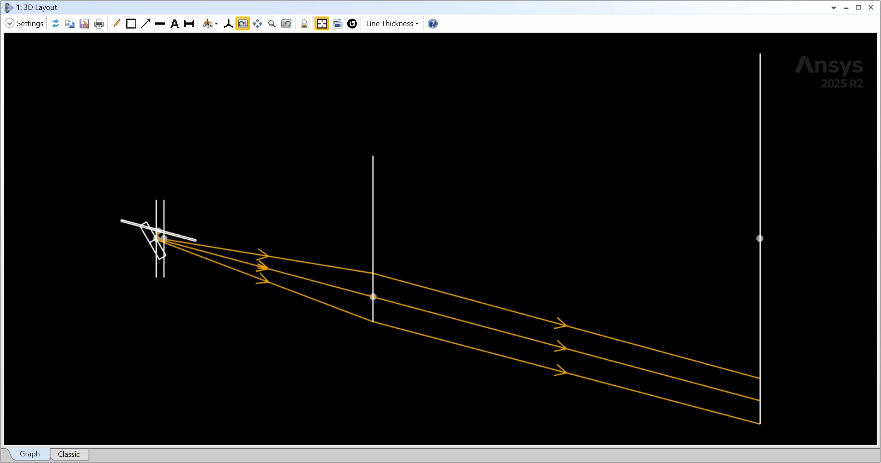Click the Print icon

click(x=99, y=24)
